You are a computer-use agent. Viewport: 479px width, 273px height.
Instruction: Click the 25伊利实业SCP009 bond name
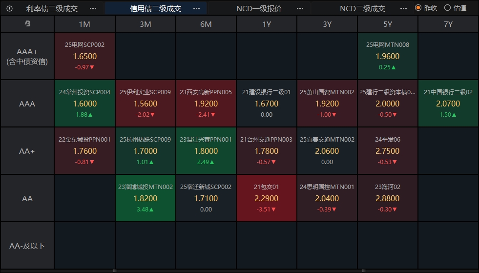click(x=146, y=92)
